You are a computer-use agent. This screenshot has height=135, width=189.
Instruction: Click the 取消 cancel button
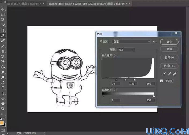pyautogui.click(x=169, y=49)
